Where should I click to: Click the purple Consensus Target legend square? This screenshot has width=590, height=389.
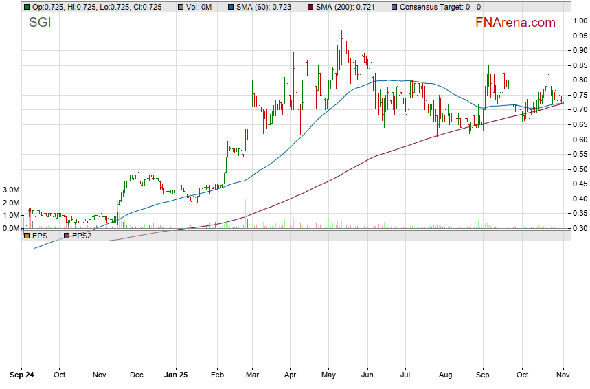pyautogui.click(x=394, y=7)
